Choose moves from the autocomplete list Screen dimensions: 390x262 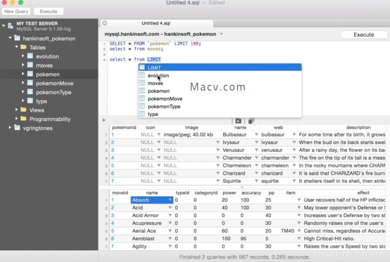(x=220, y=83)
